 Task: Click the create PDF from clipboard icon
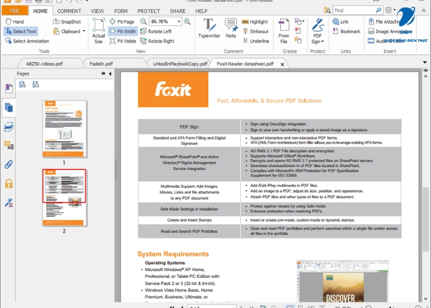(x=297, y=41)
